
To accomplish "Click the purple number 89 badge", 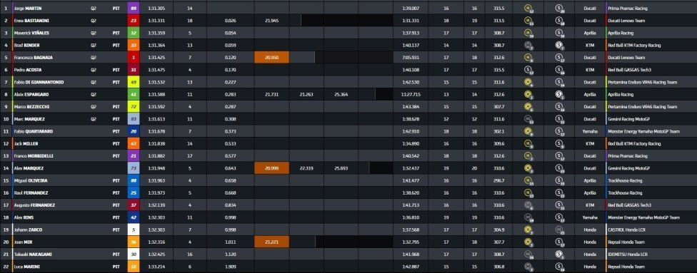I will pyautogui.click(x=134, y=8).
